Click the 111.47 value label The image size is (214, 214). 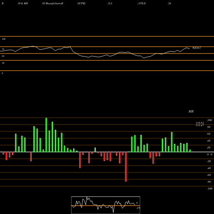tap(200, 125)
